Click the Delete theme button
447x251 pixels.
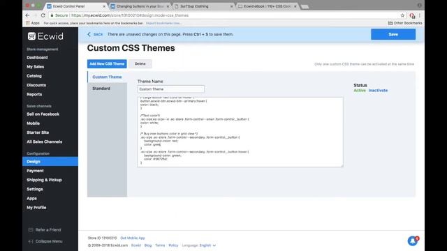(x=140, y=63)
